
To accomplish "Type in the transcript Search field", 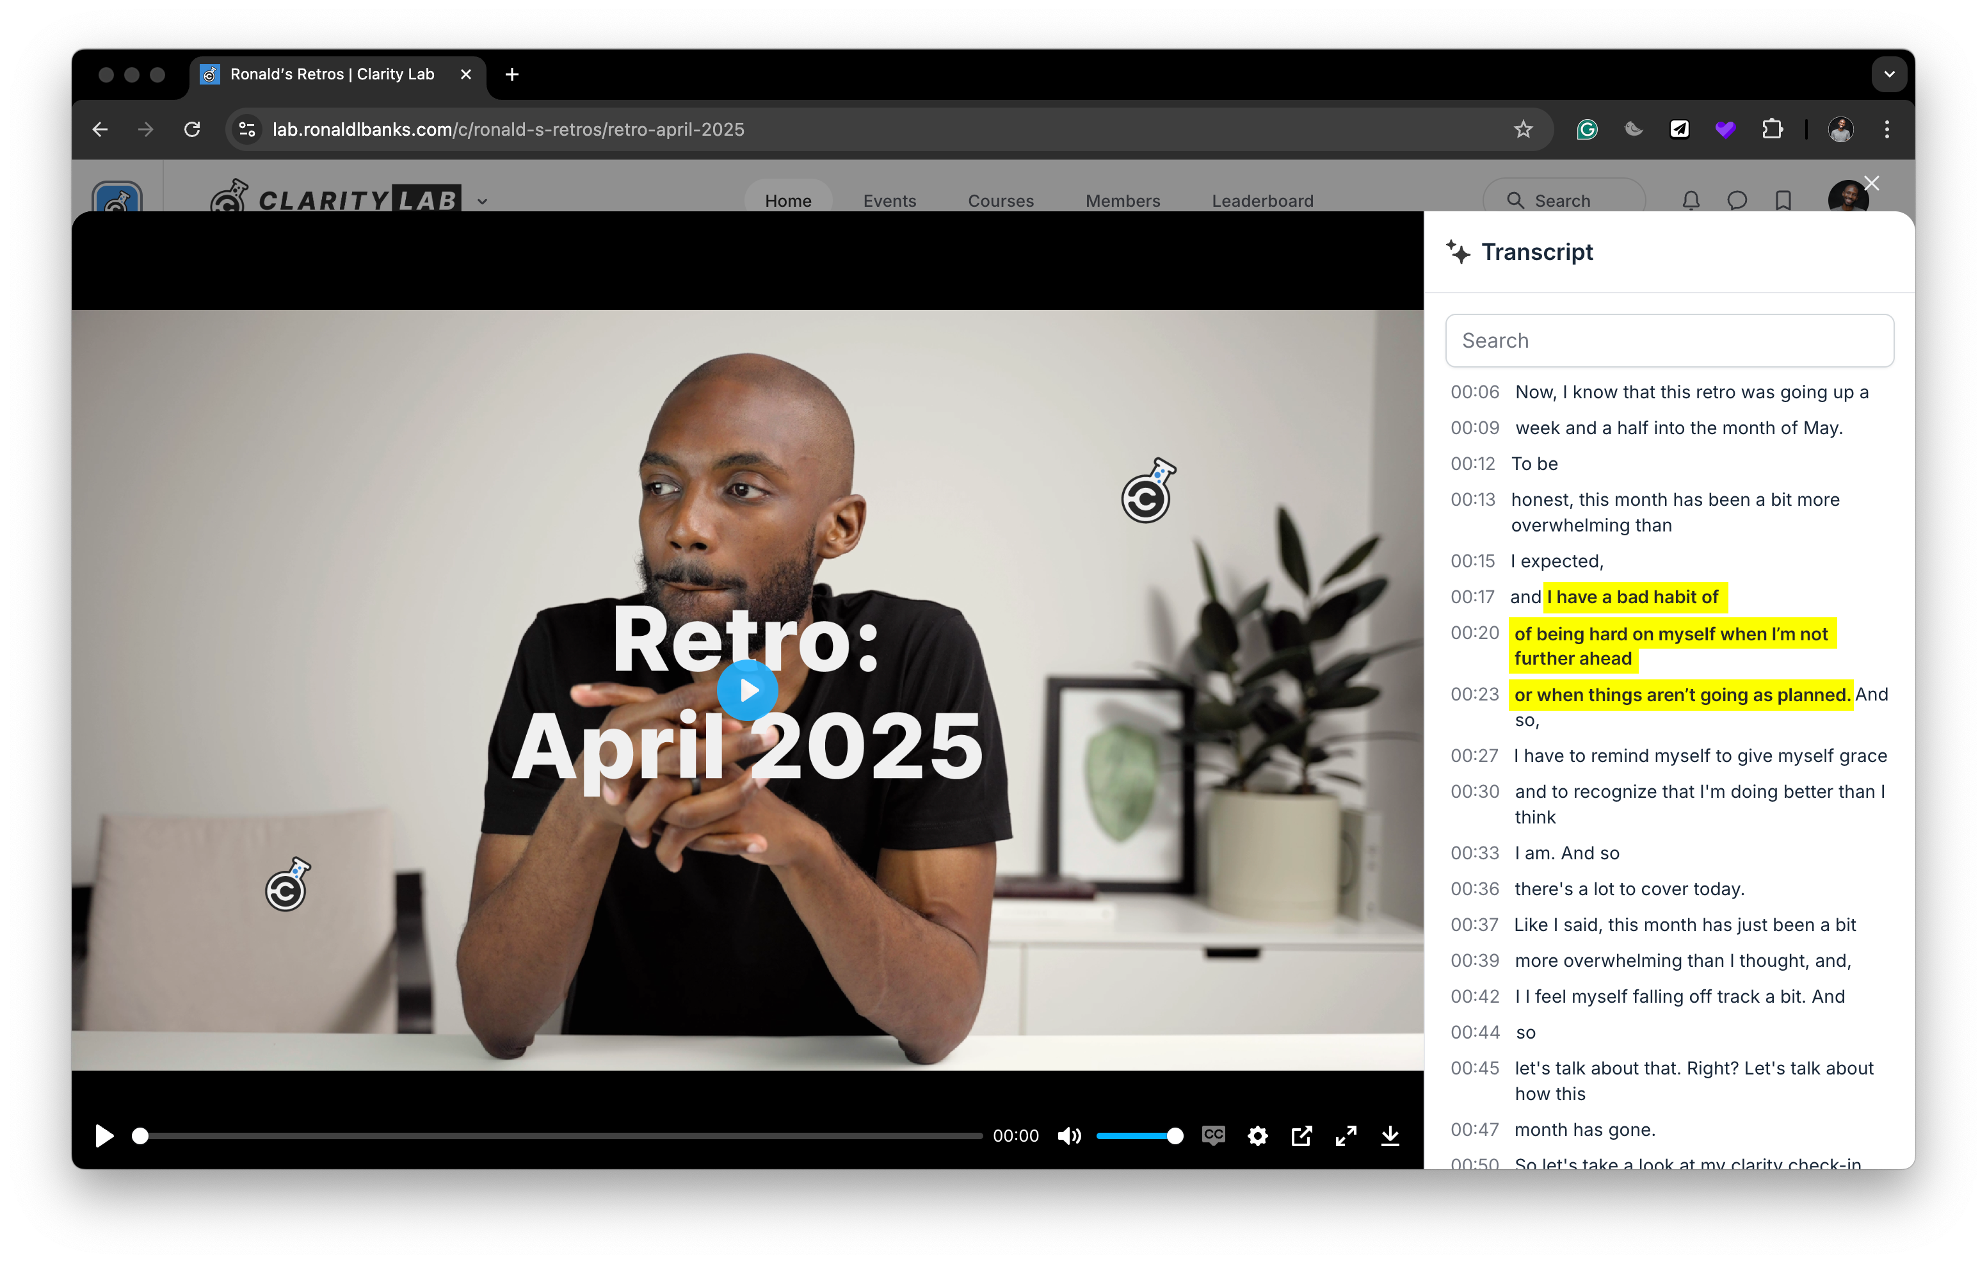I will [1668, 341].
